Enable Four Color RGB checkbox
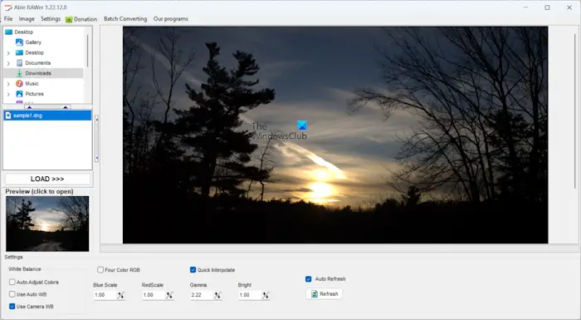This screenshot has width=581, height=320. pos(100,270)
